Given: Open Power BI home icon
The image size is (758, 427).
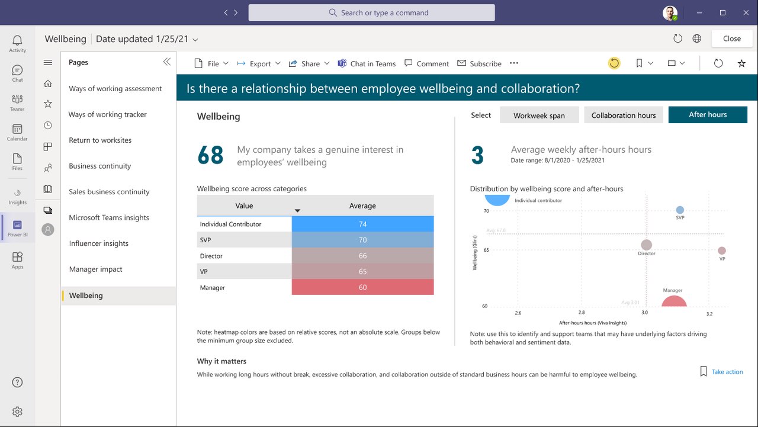Looking at the screenshot, I should pos(48,84).
